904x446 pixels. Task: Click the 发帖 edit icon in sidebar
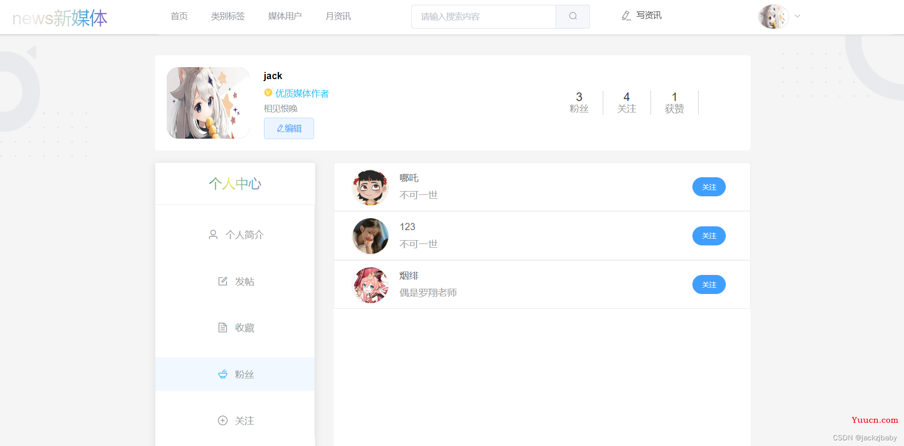pos(223,281)
